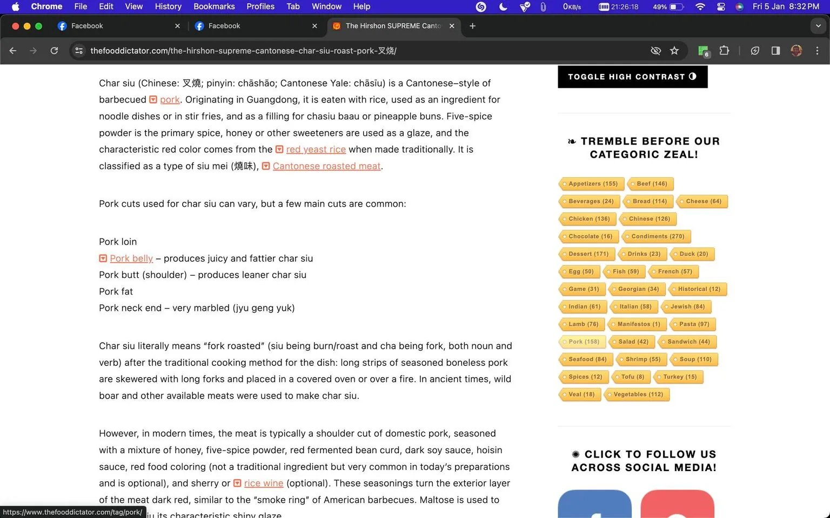
Task: Reload the page with refresh icon
Action: coord(54,51)
